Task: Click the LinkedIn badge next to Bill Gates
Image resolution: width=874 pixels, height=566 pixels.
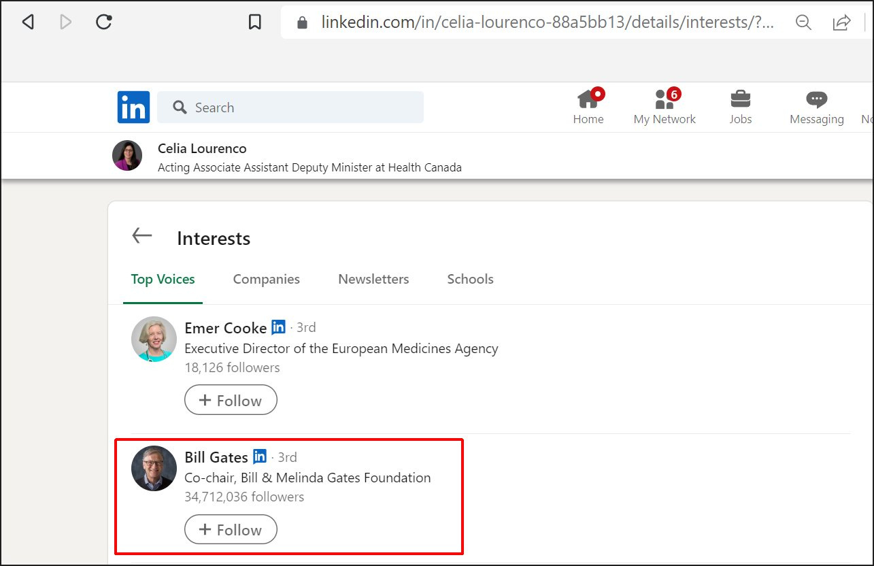Action: (259, 456)
